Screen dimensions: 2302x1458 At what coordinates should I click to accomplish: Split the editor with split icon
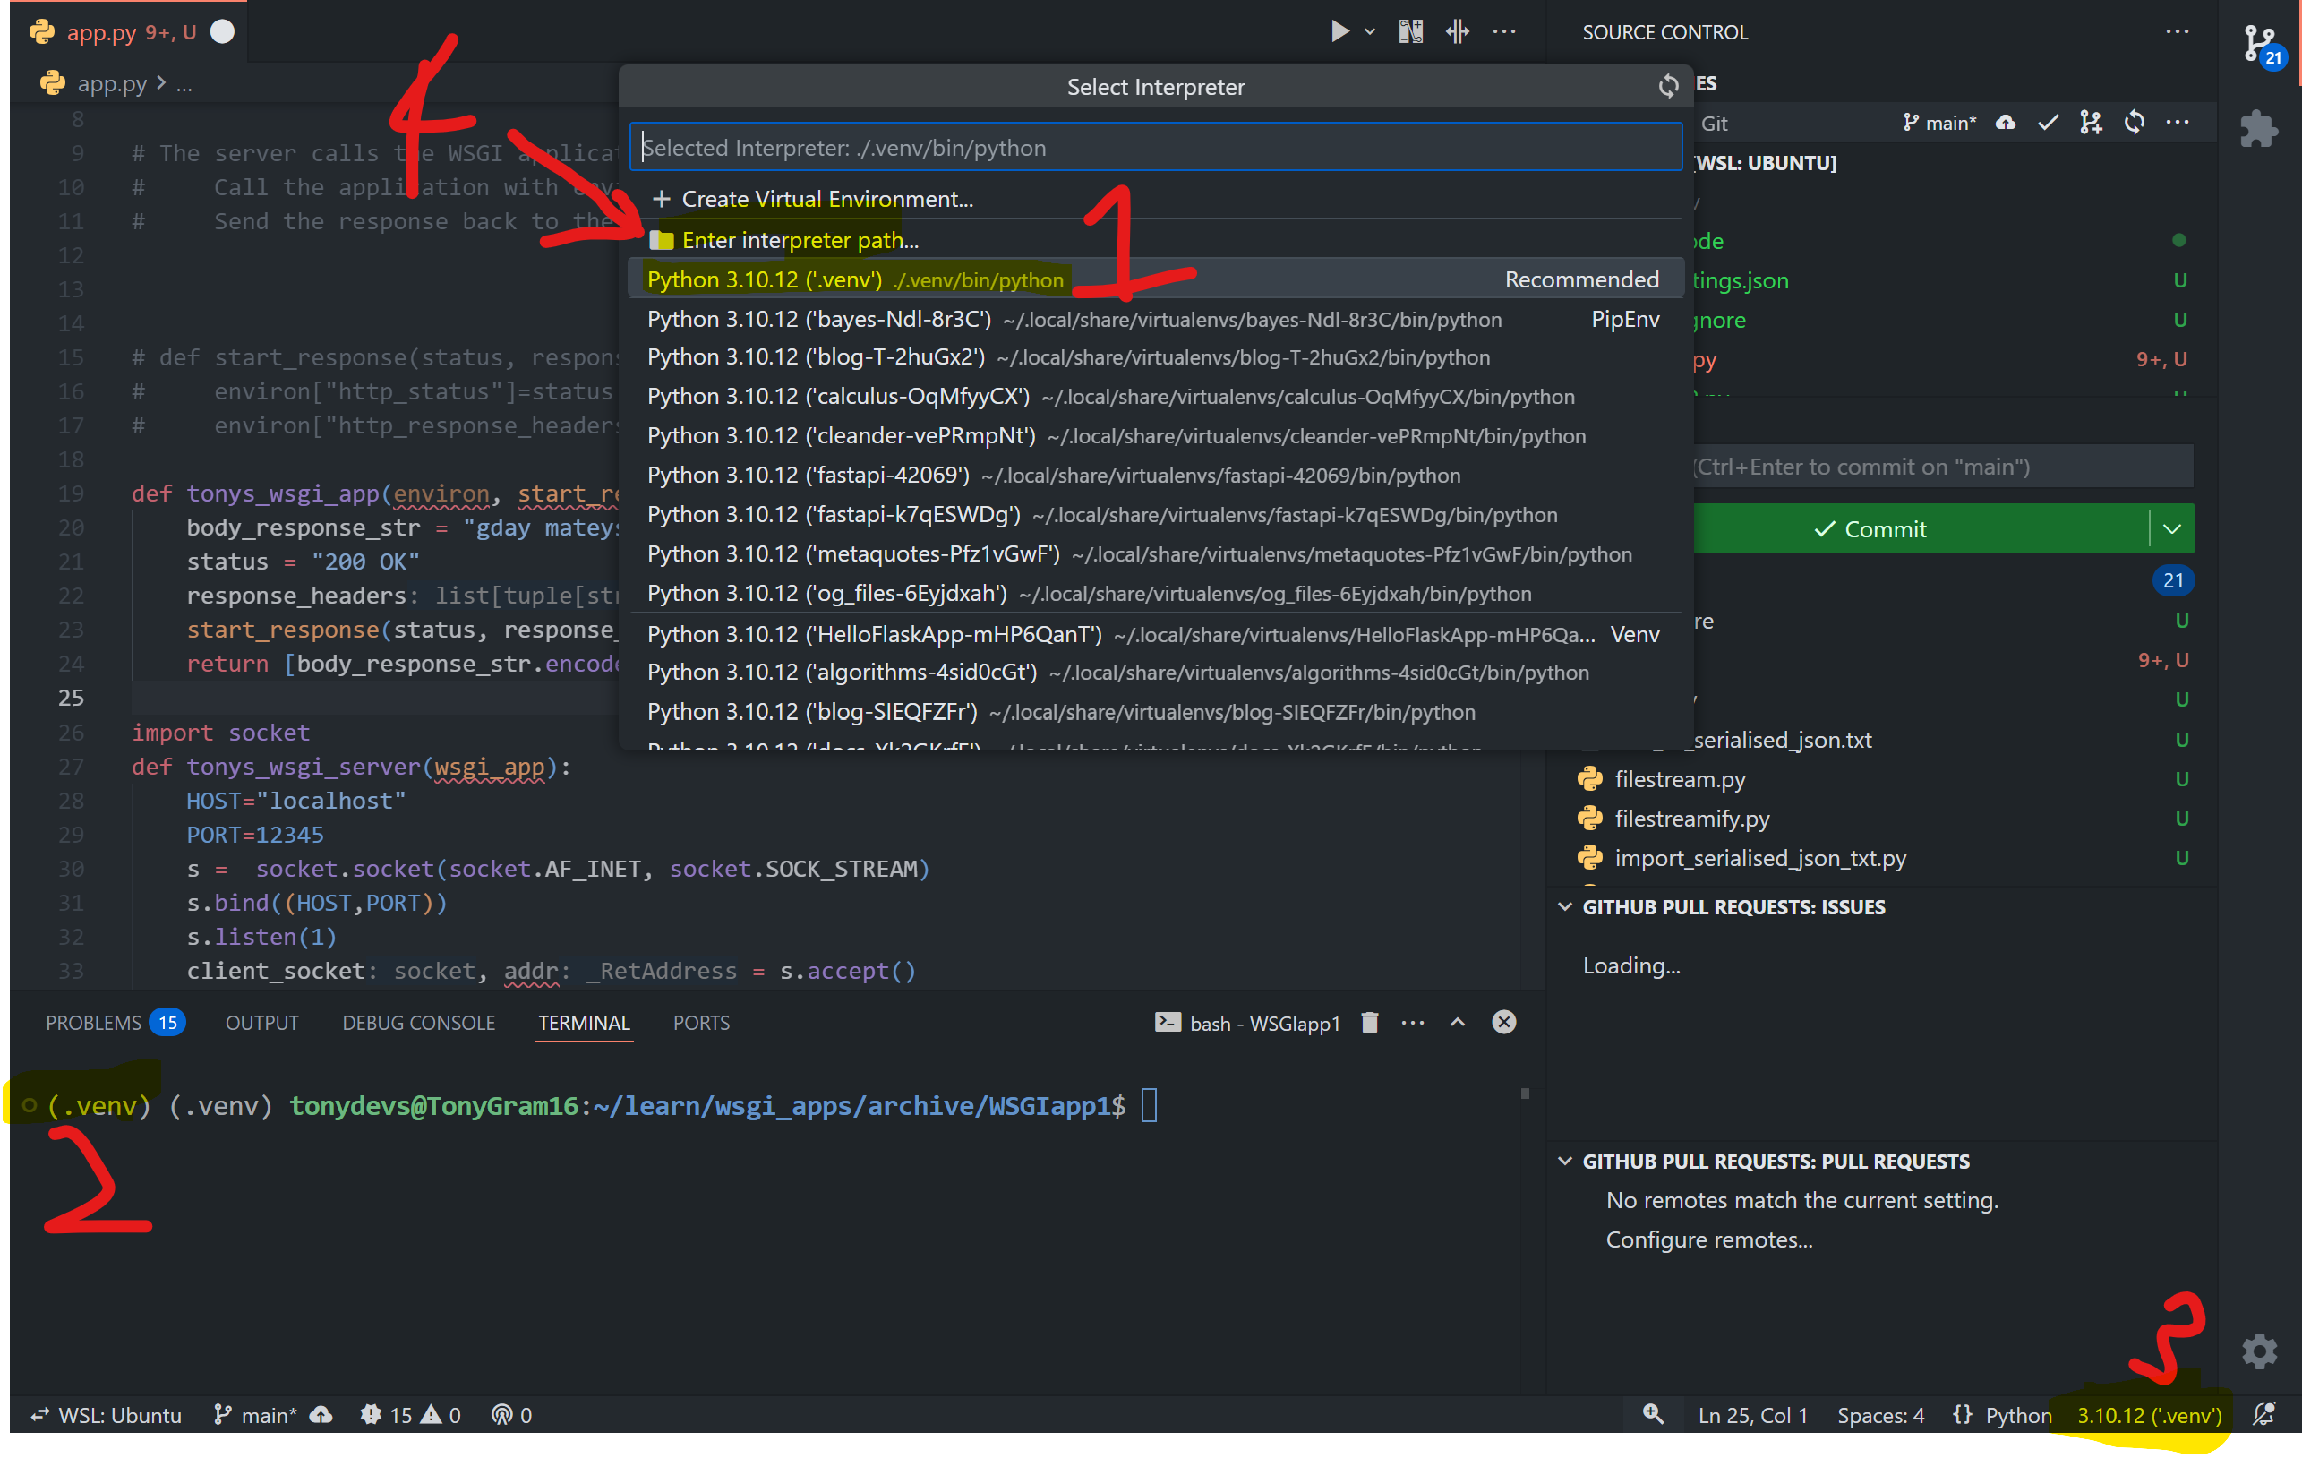point(1457,31)
